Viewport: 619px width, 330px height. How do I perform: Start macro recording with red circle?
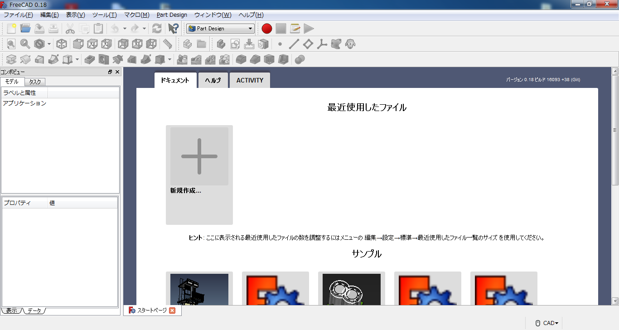267,29
